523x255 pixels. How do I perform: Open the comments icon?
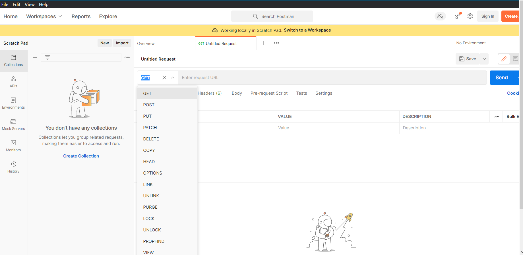tap(515, 59)
